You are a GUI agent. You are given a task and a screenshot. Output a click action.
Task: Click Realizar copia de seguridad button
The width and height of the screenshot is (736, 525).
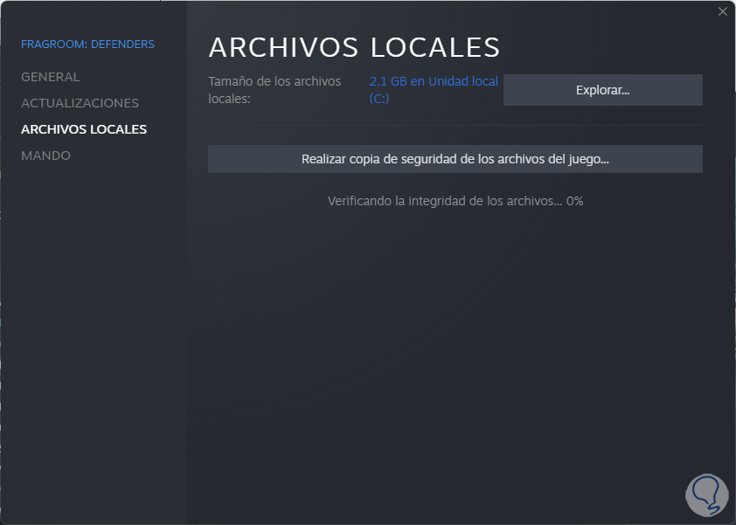tap(455, 159)
